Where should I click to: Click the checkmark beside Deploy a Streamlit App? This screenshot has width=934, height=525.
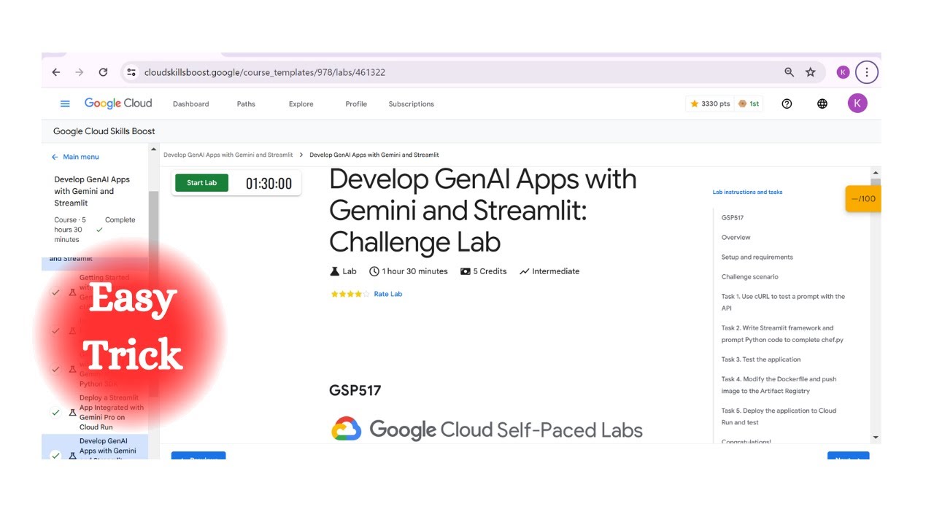pyautogui.click(x=55, y=413)
